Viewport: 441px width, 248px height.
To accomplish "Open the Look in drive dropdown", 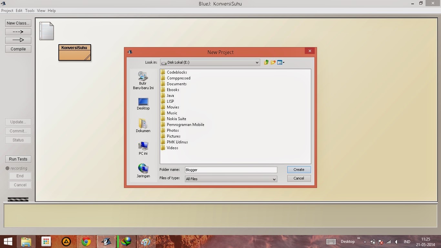I will pyautogui.click(x=210, y=62).
